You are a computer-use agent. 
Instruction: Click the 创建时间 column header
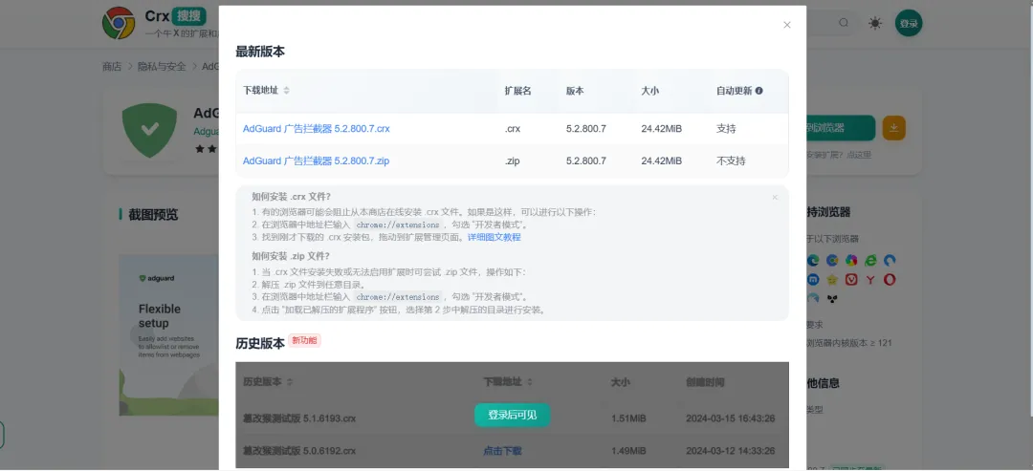pyautogui.click(x=705, y=381)
